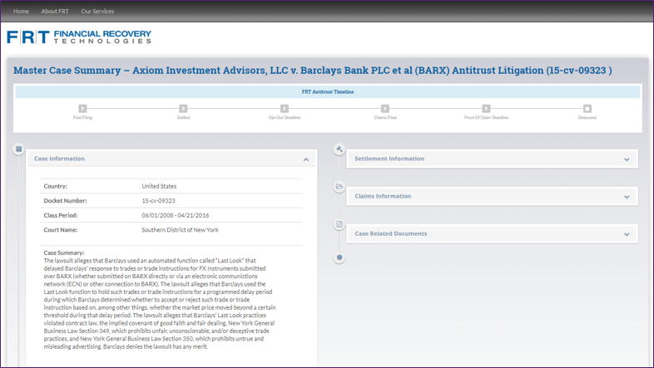Click the FRT Antitrust Timeline header bar
The height and width of the screenshot is (368, 654).
point(327,91)
